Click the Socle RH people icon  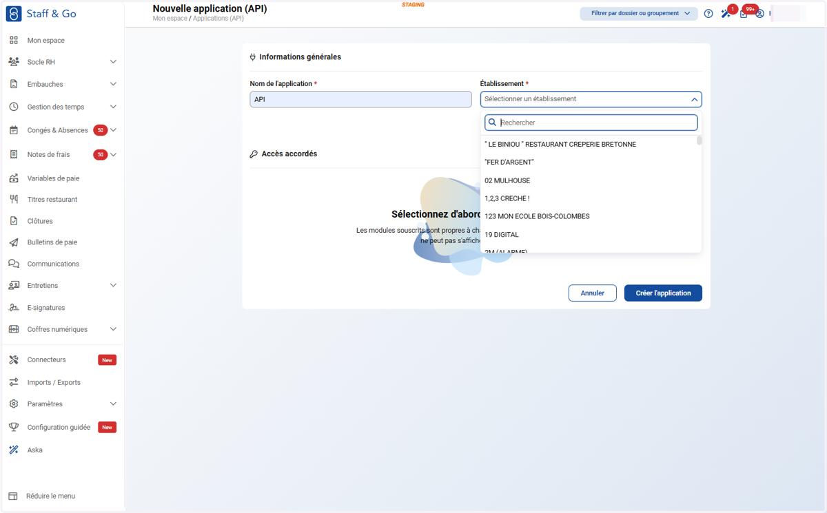point(14,62)
